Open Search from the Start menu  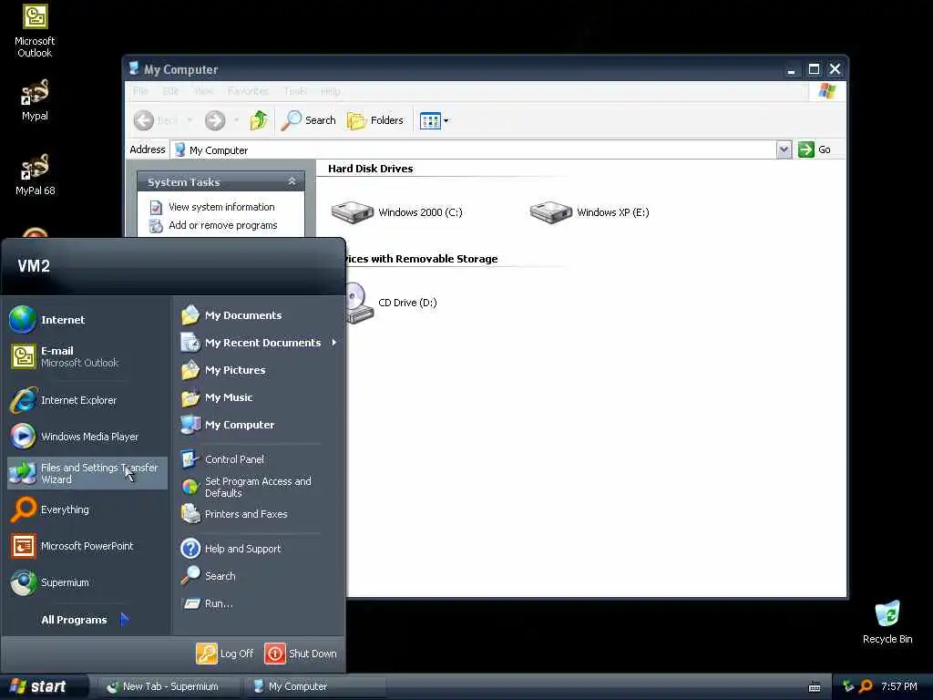(258, 576)
